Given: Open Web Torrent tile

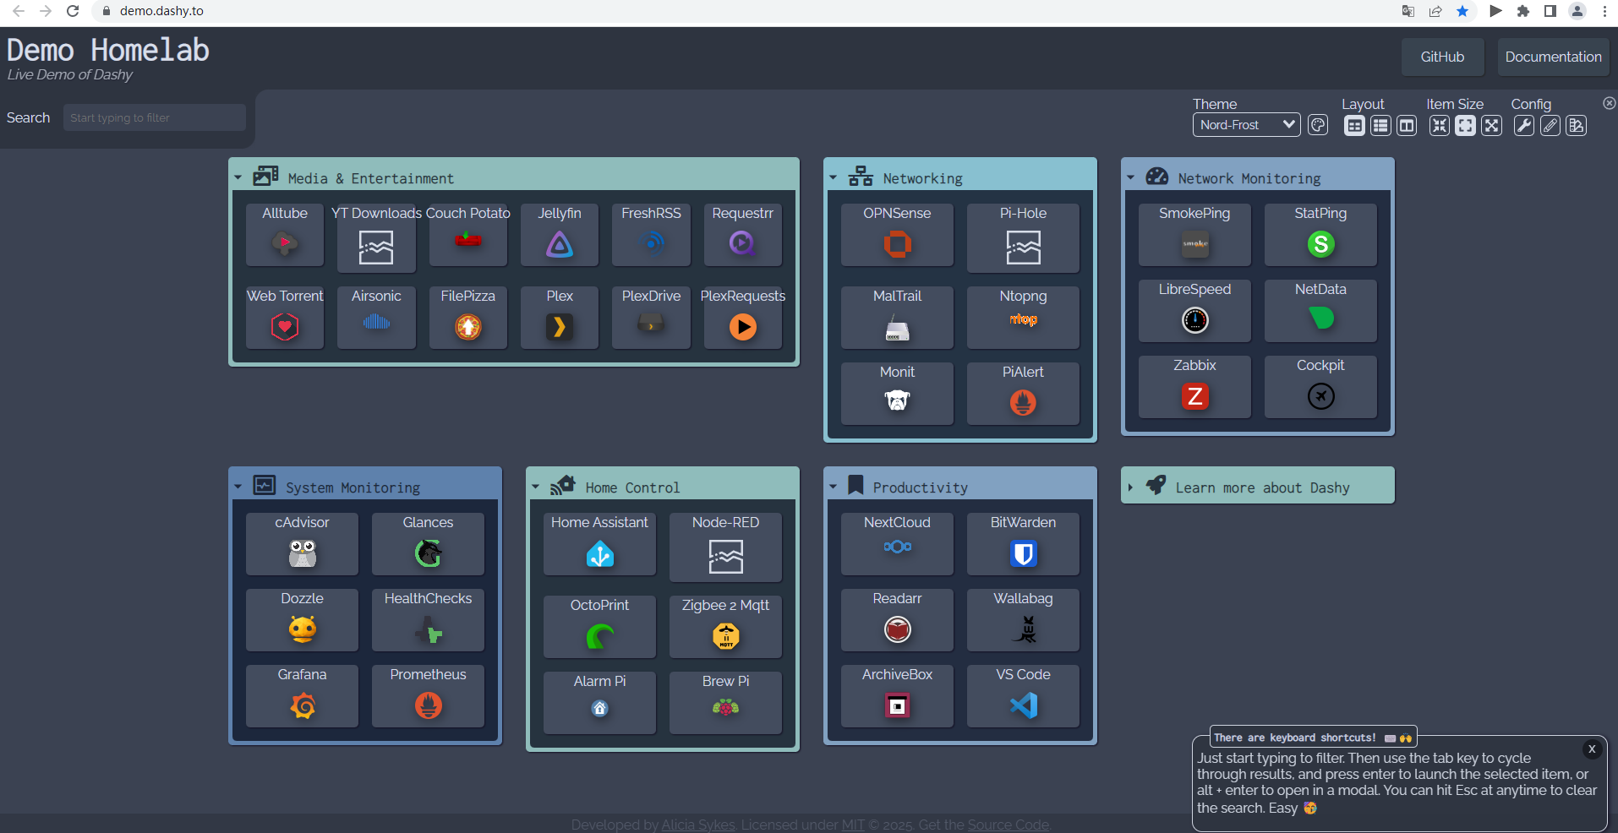Looking at the screenshot, I should coord(285,317).
